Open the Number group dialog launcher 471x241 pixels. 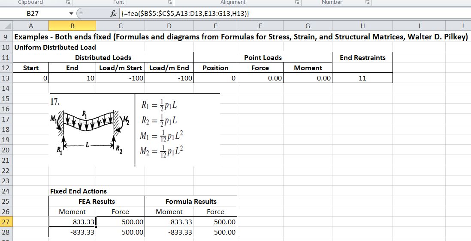[x=367, y=3]
